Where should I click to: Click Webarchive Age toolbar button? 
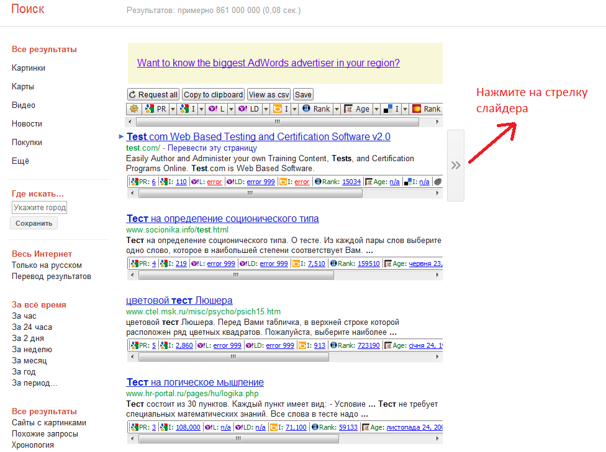pos(357,109)
